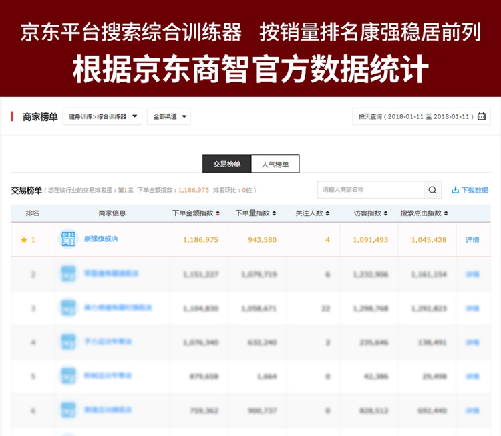Switch to the 交易榜单 tab

[226, 164]
